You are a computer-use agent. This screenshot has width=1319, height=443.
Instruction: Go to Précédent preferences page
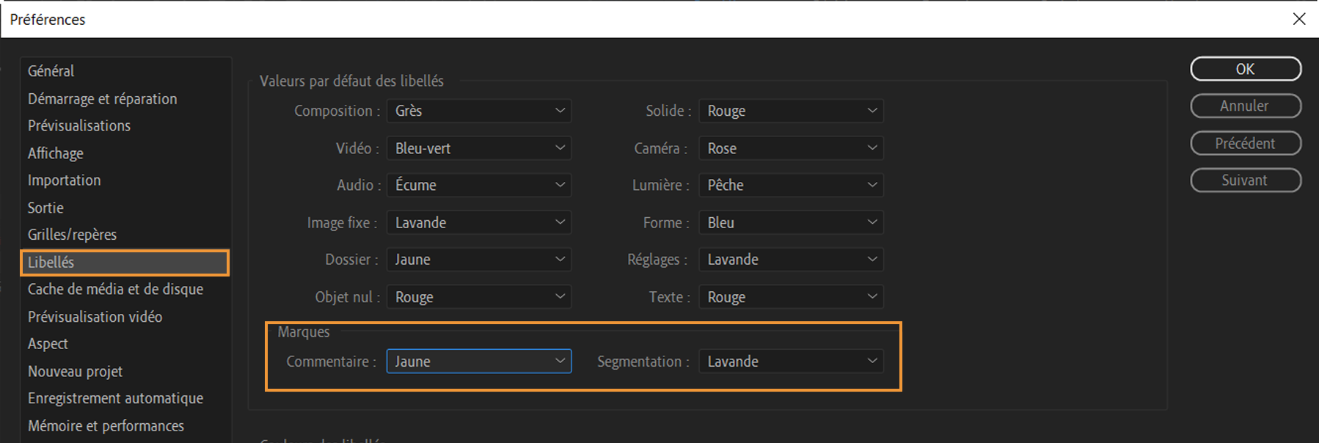coord(1245,143)
